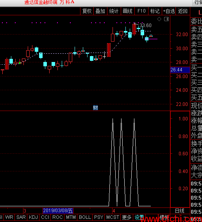Toggle the side panel icon near the price axis

[166, 19]
